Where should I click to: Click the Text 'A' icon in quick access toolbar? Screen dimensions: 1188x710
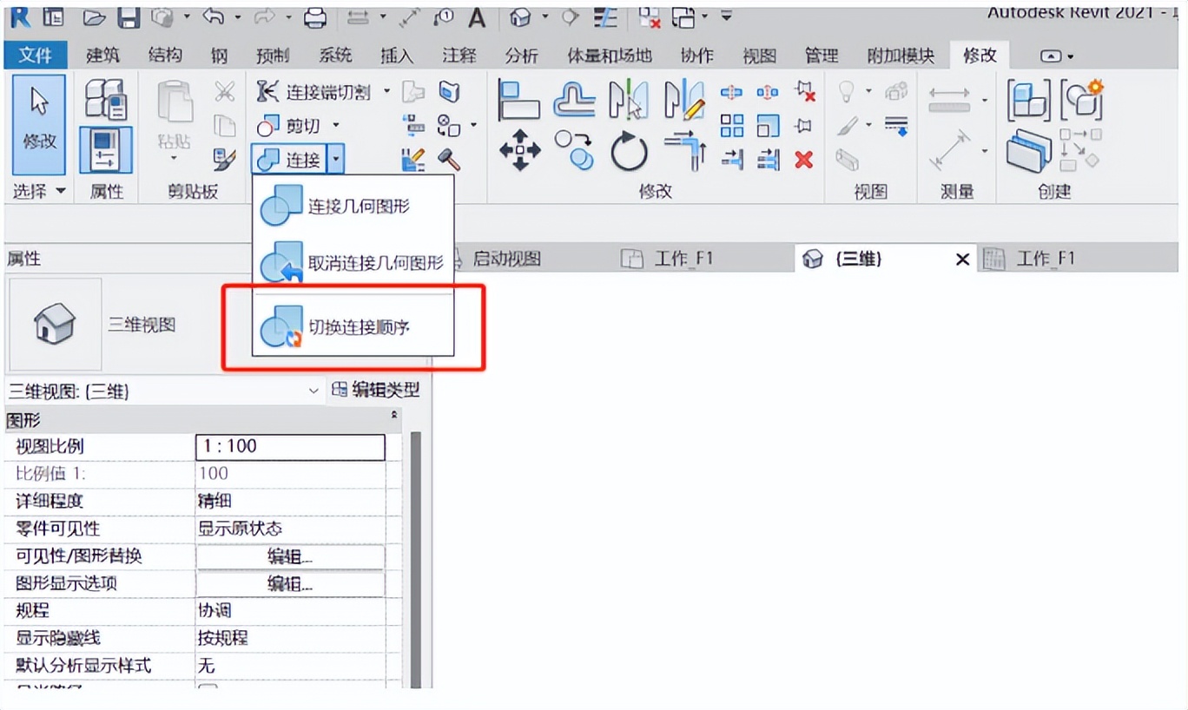point(477,16)
